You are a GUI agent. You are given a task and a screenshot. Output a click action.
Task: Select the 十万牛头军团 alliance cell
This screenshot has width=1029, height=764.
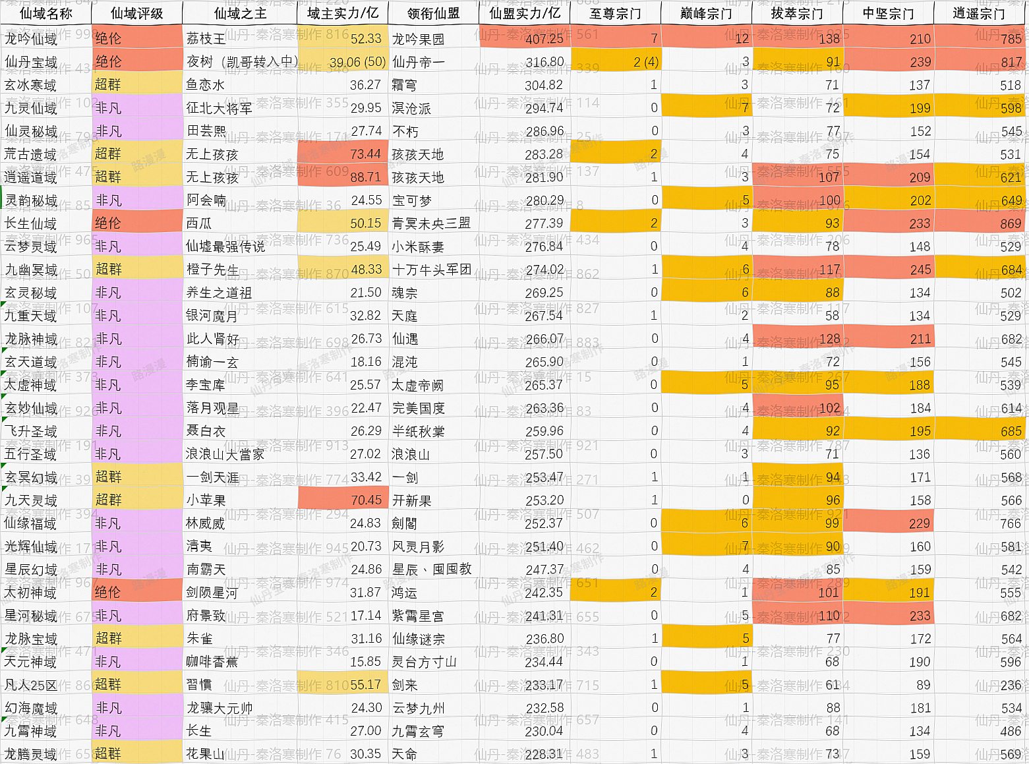433,270
